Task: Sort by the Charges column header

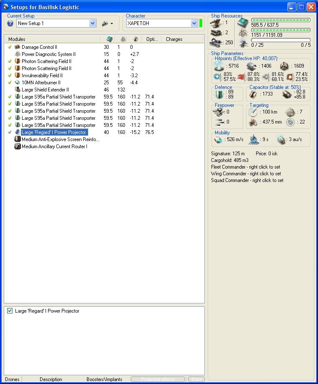Action: [x=174, y=39]
